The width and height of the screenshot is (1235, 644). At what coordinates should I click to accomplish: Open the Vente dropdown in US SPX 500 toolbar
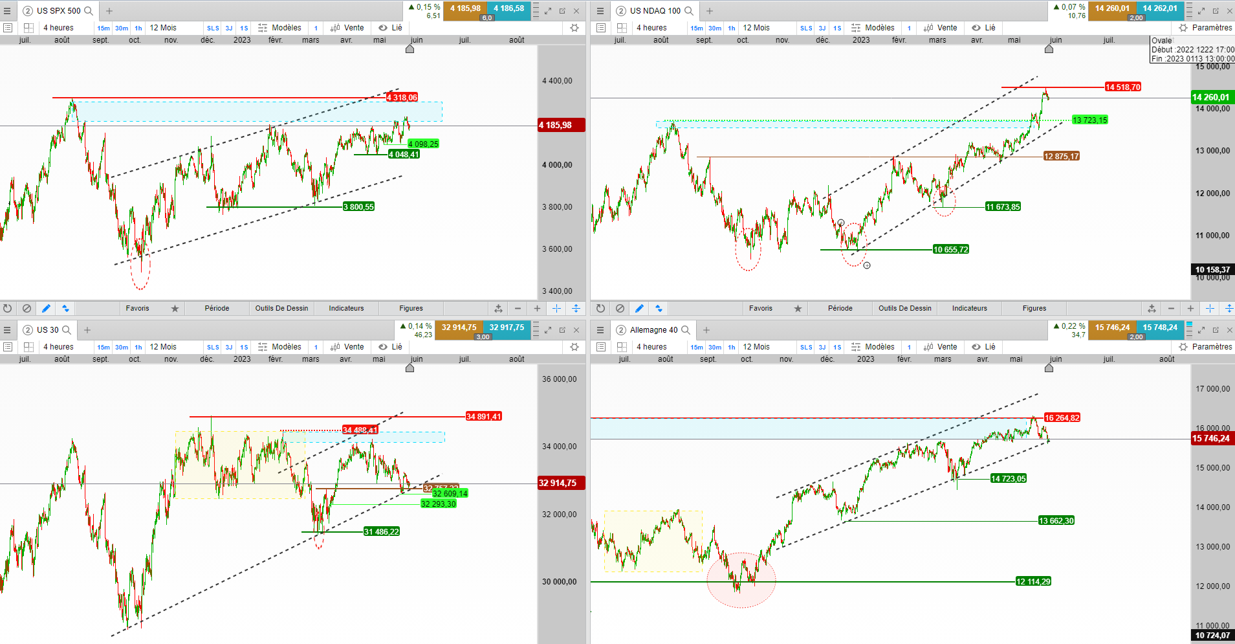click(347, 28)
